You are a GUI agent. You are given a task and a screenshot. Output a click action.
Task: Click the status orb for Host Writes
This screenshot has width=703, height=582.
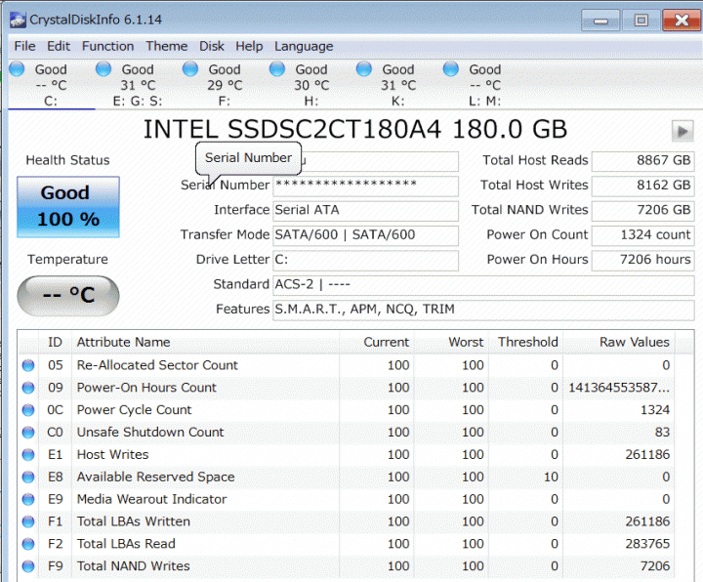27,455
